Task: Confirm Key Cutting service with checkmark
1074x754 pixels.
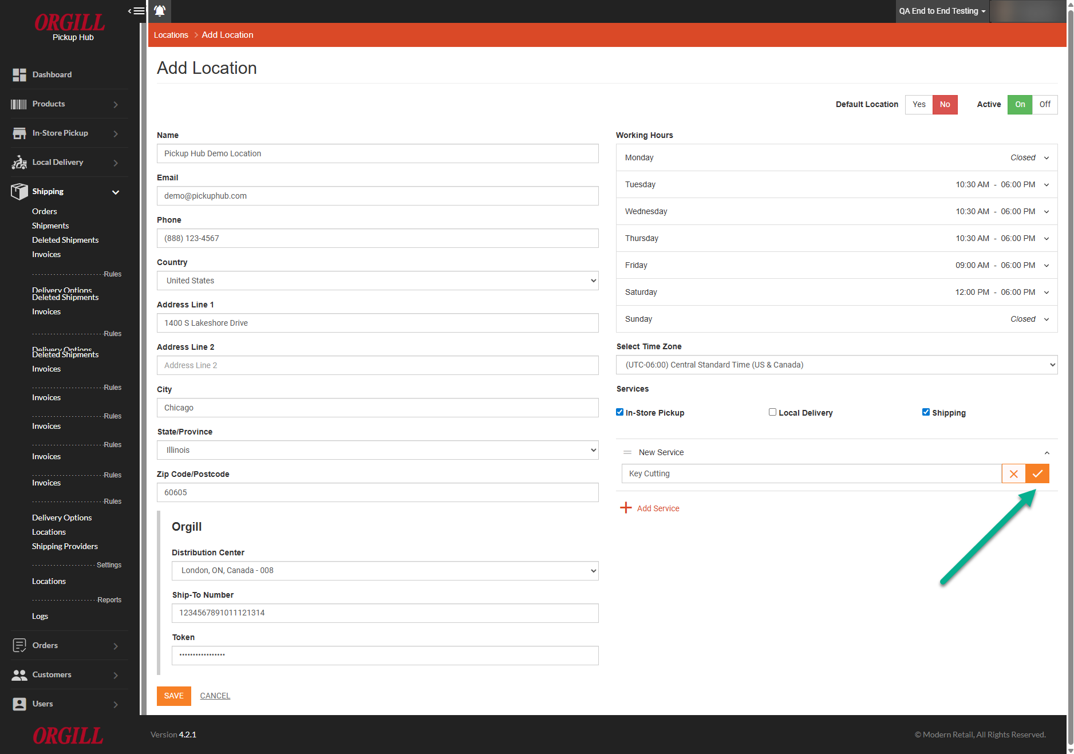Action: point(1037,474)
